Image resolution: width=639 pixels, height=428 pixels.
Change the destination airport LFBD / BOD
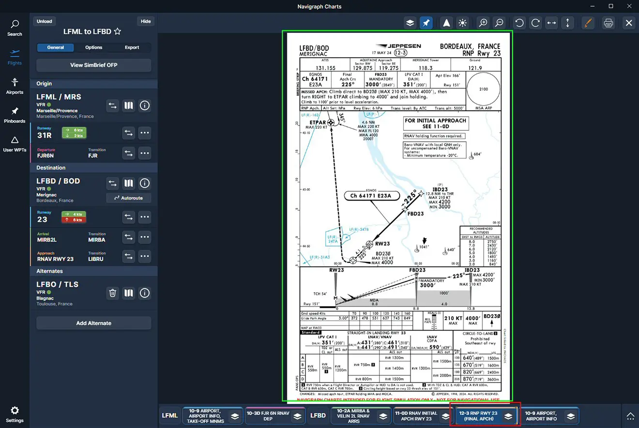(x=112, y=183)
